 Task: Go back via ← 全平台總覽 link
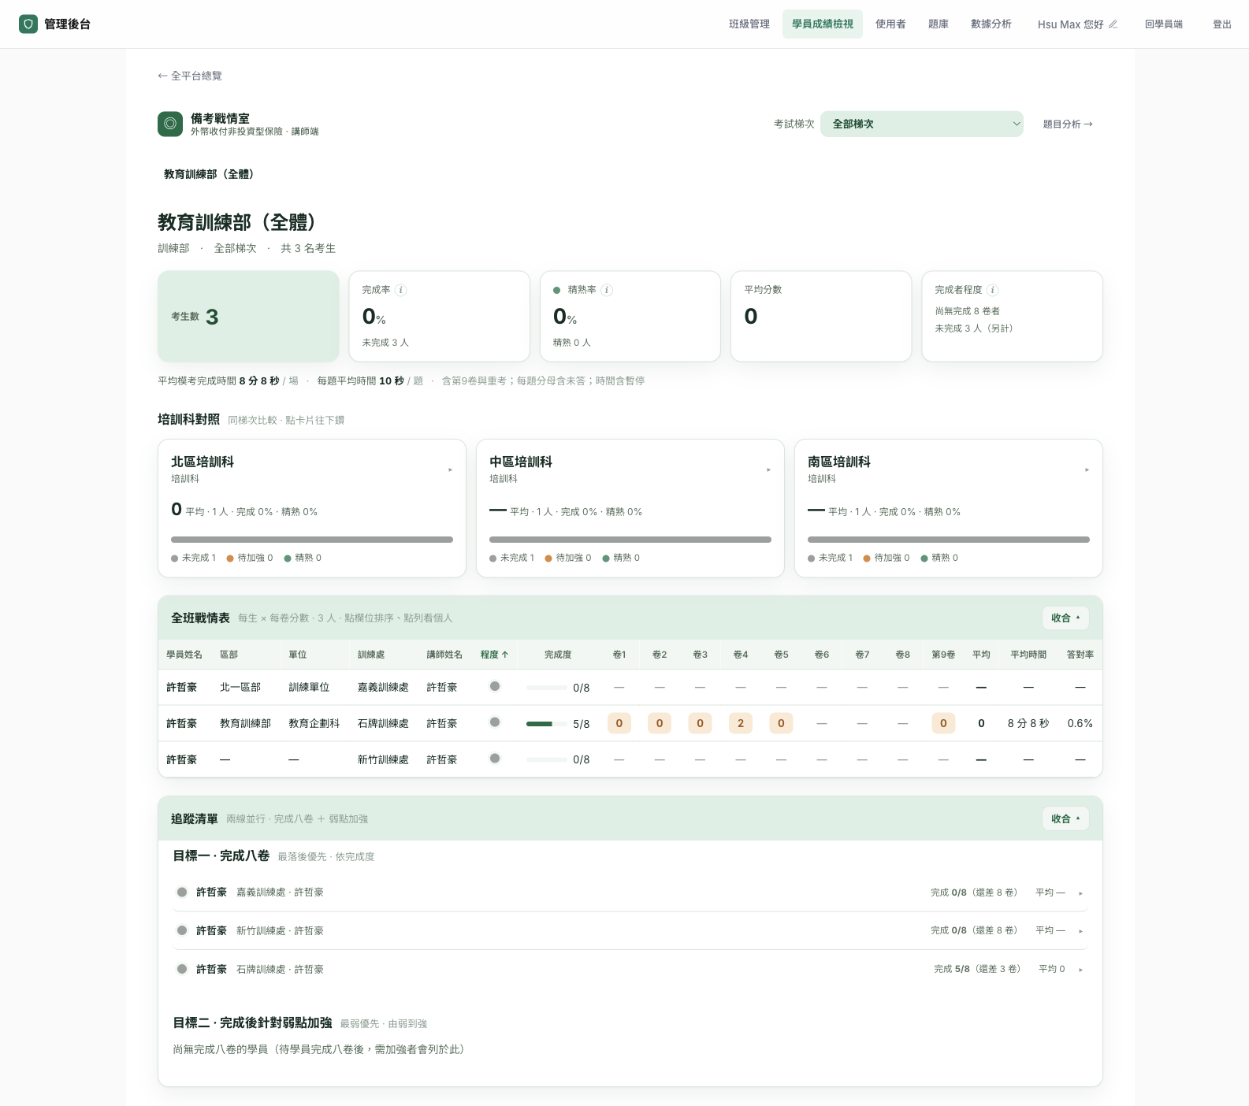pos(190,76)
